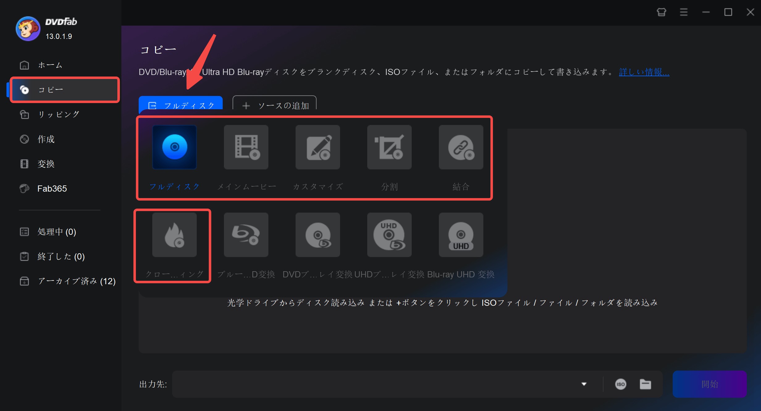
Task: Select the Blu-ray to UHD conversion icon
Action: [x=461, y=235]
